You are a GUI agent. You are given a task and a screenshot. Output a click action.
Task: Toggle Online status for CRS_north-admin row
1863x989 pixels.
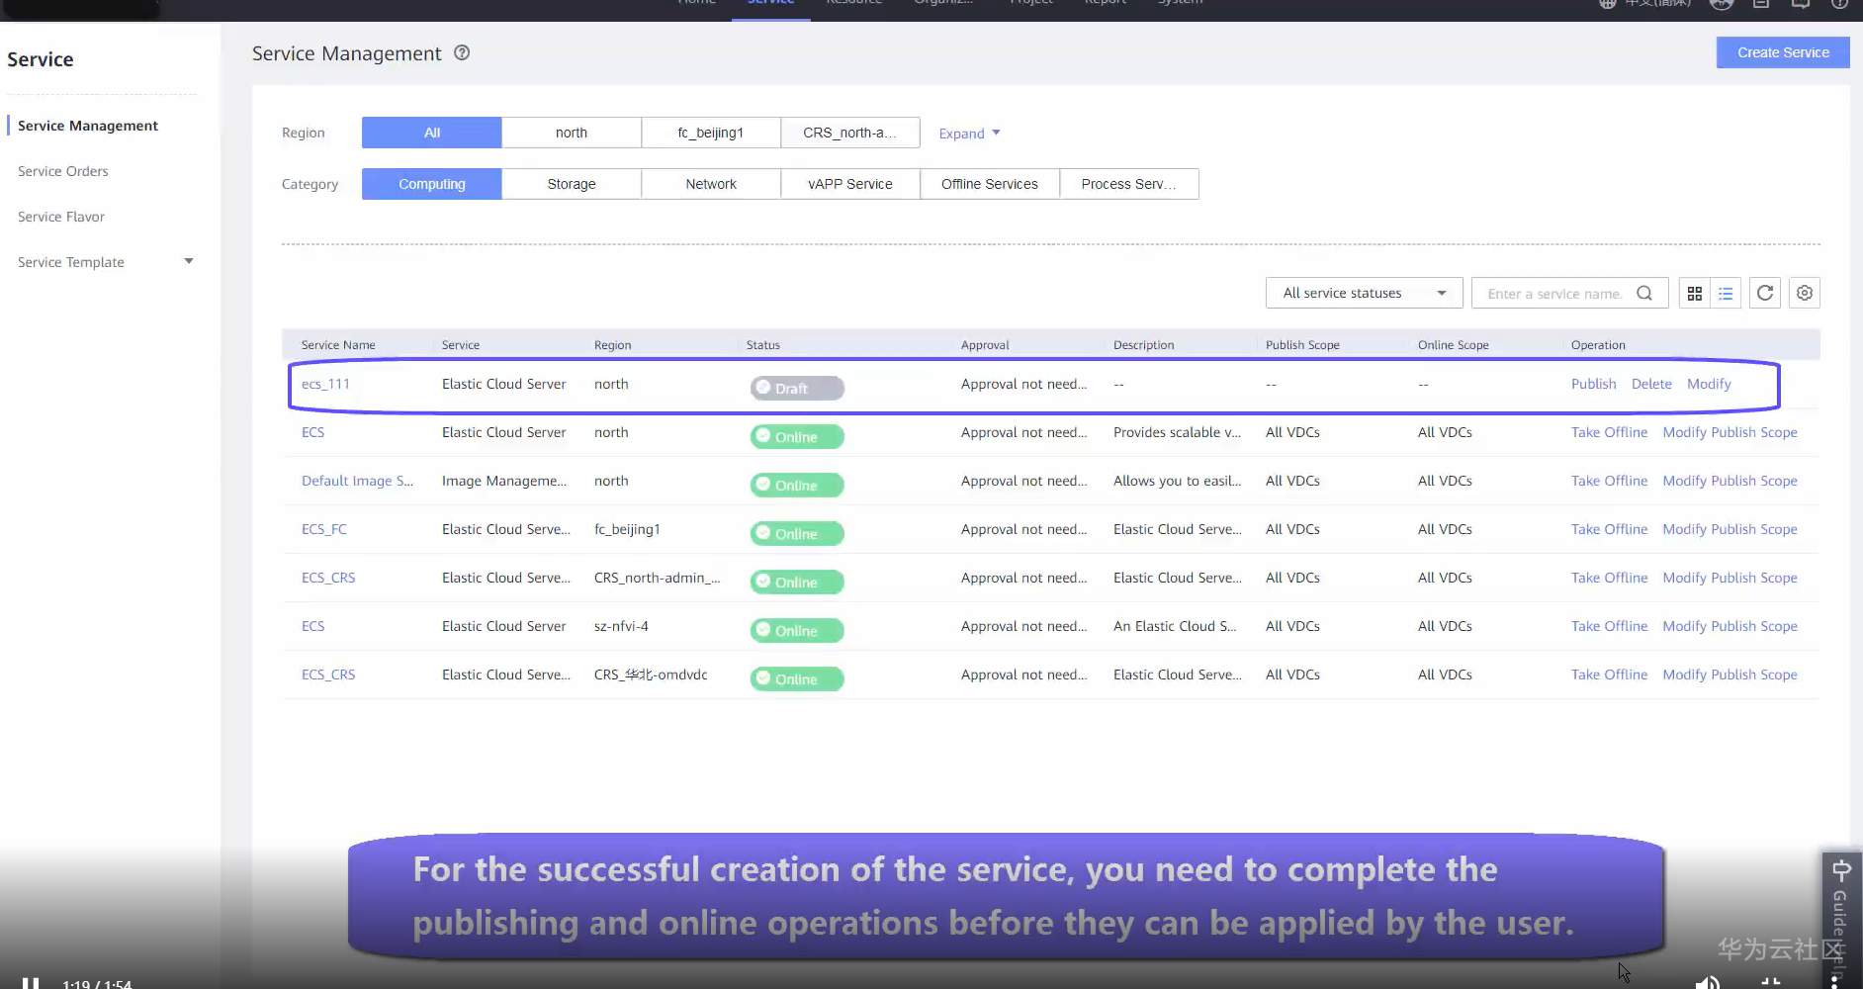797,582
